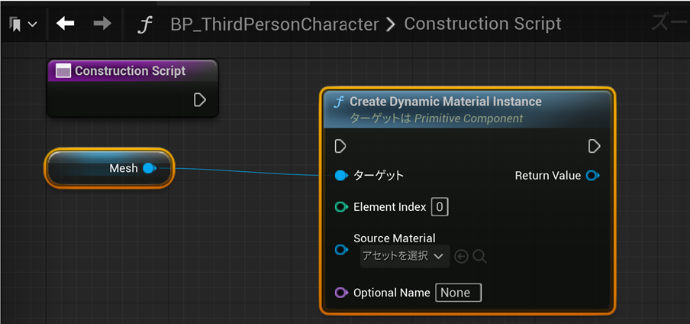Select the Mesh variable node
The image size is (690, 324).
pyautogui.click(x=110, y=168)
